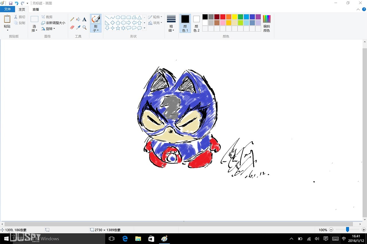Open Edit colors (编辑颜色) dialog

pyautogui.click(x=267, y=23)
